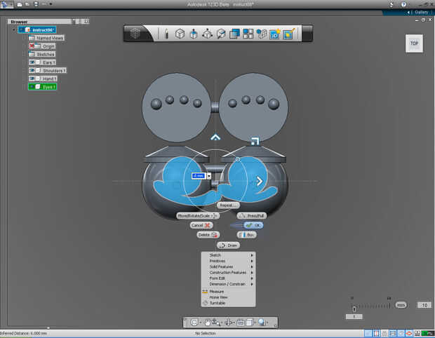This screenshot has width=435, height=338.
Task: Click the value field showing 1 below slider
Action: pyautogui.click(x=354, y=317)
